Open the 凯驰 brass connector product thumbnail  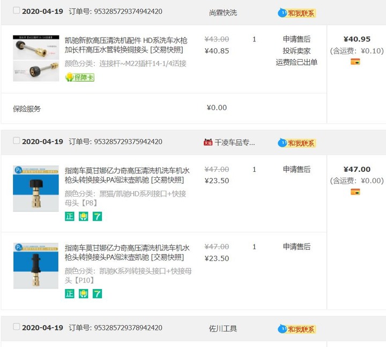point(36,58)
